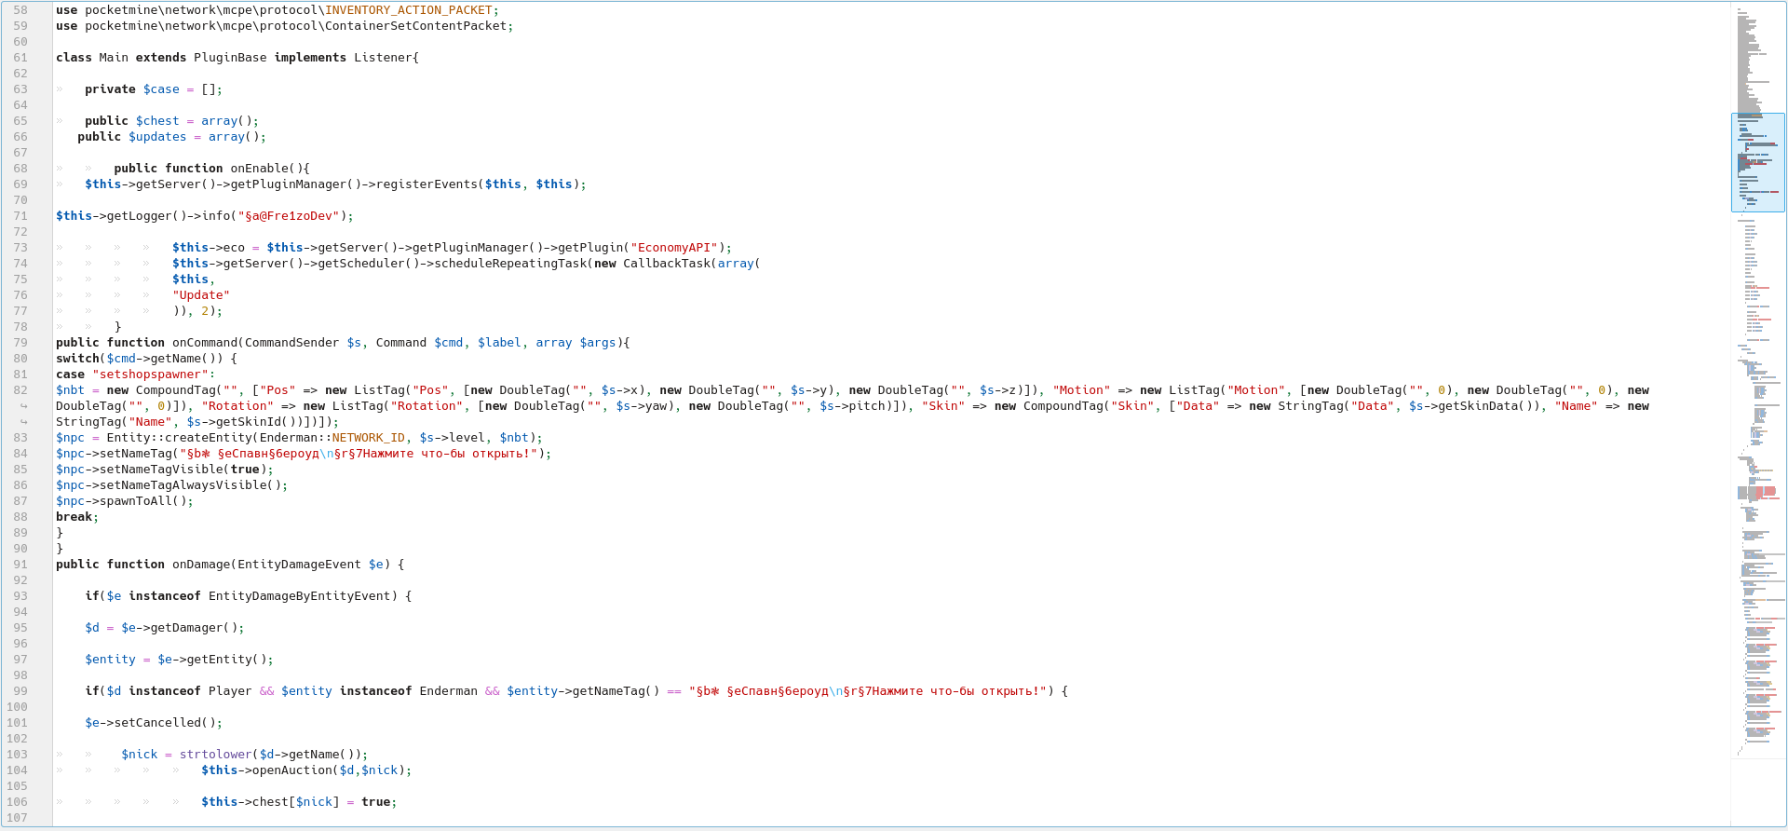The height and width of the screenshot is (831, 1788).
Task: Click the "setshopspawner" case string
Action: [150, 375]
